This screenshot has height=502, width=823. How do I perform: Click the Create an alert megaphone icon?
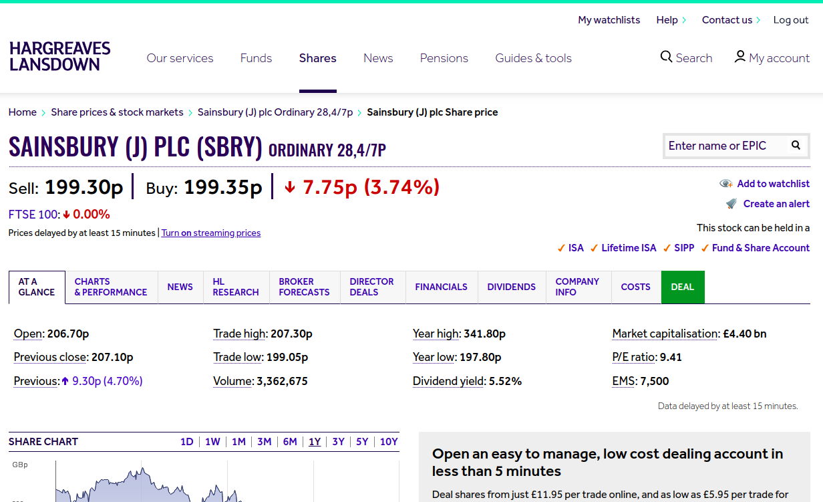[731, 204]
